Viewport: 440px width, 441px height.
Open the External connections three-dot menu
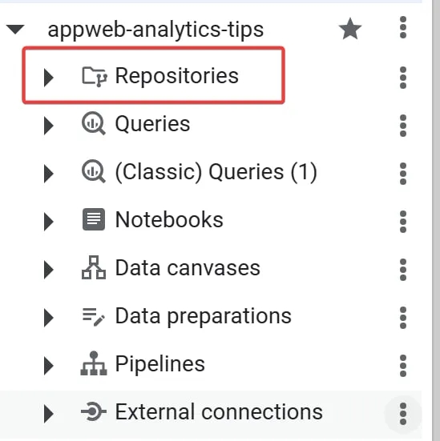403,414
